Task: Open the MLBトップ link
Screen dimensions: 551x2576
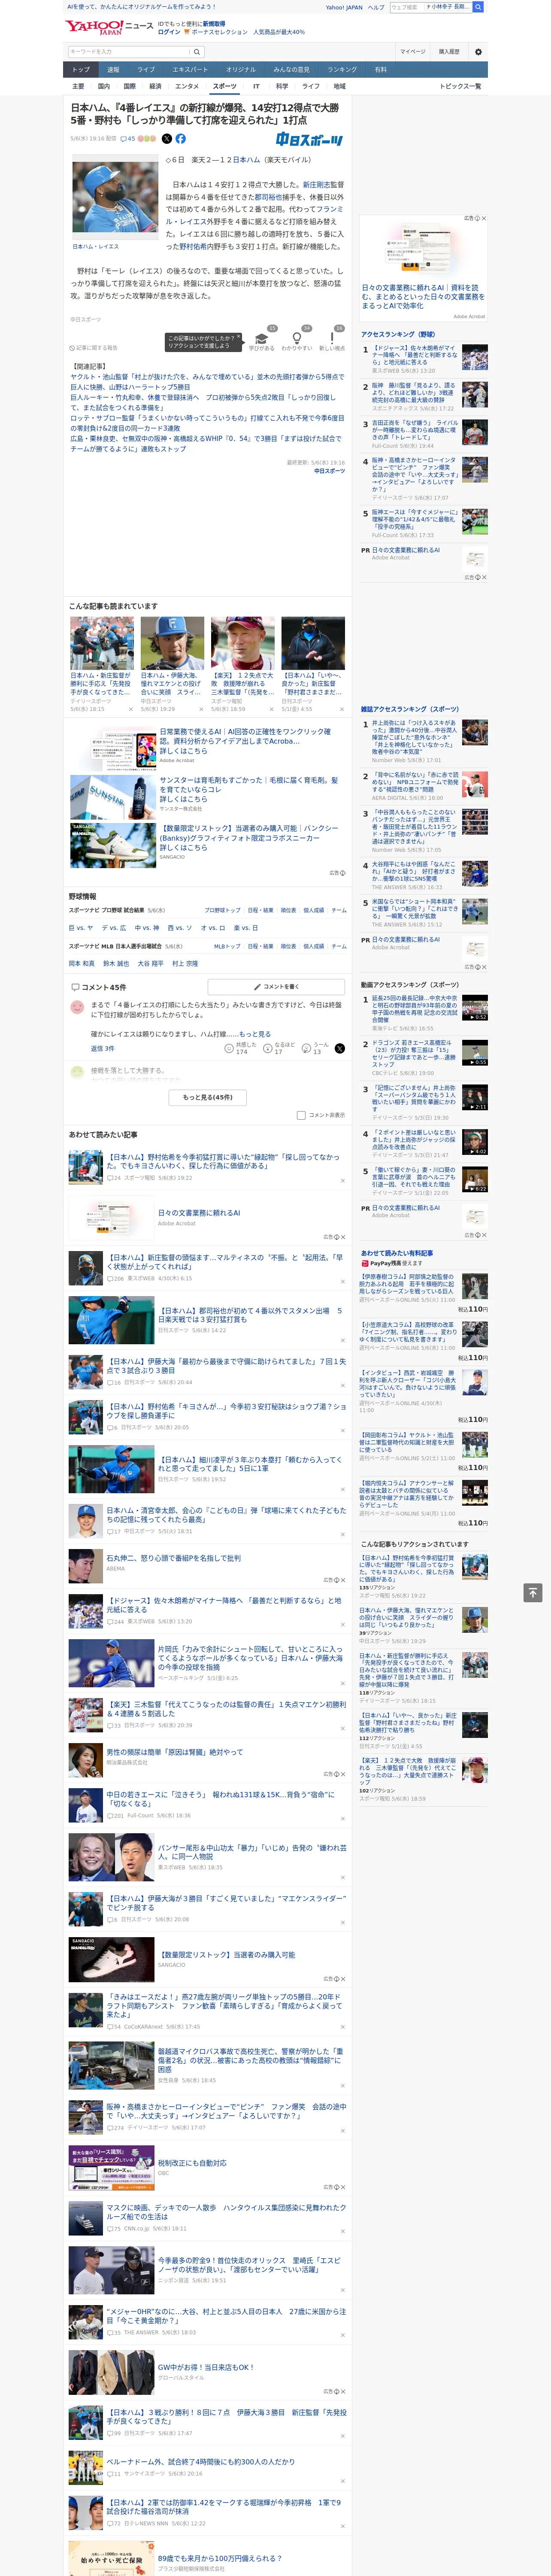Action: (x=227, y=946)
